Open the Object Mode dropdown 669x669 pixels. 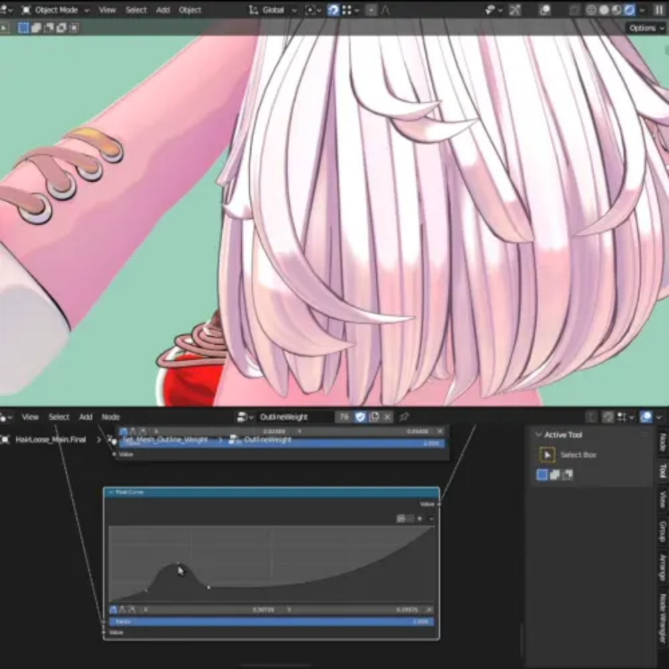(x=56, y=10)
